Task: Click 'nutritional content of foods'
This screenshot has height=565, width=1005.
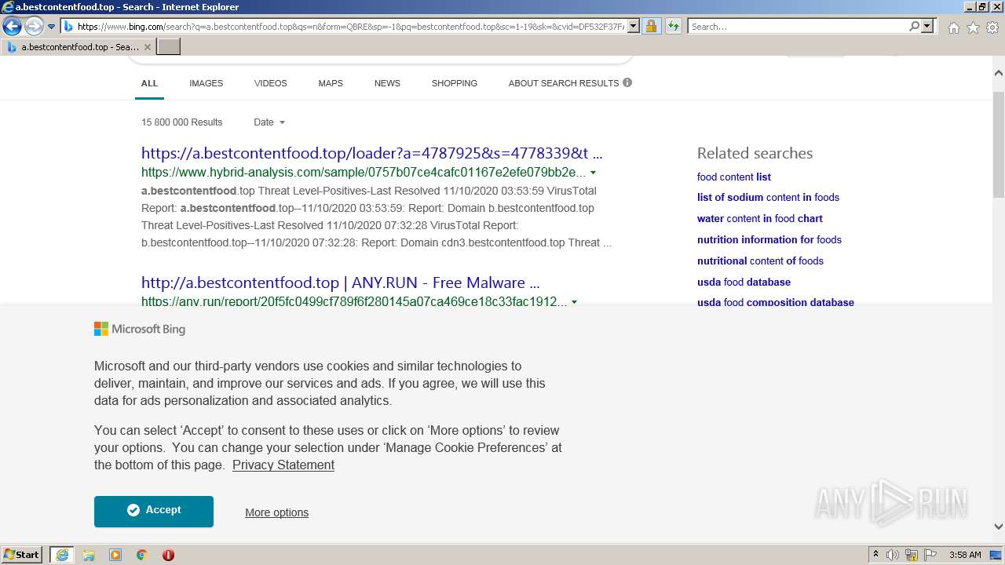Action: [760, 261]
